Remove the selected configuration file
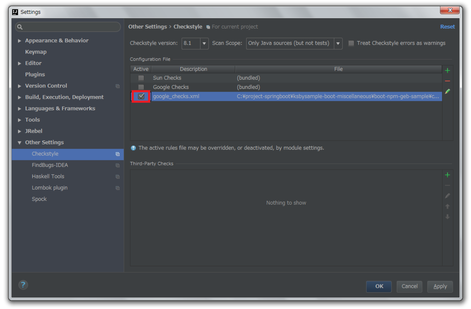Viewport: 471px width, 309px height. click(x=447, y=81)
